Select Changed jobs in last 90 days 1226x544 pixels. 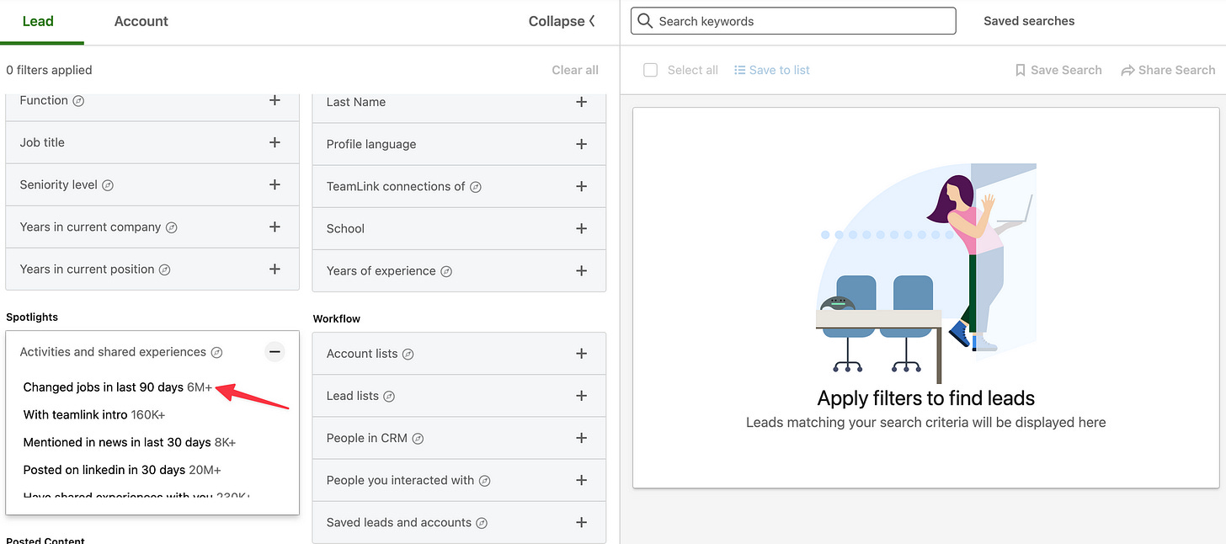point(118,387)
